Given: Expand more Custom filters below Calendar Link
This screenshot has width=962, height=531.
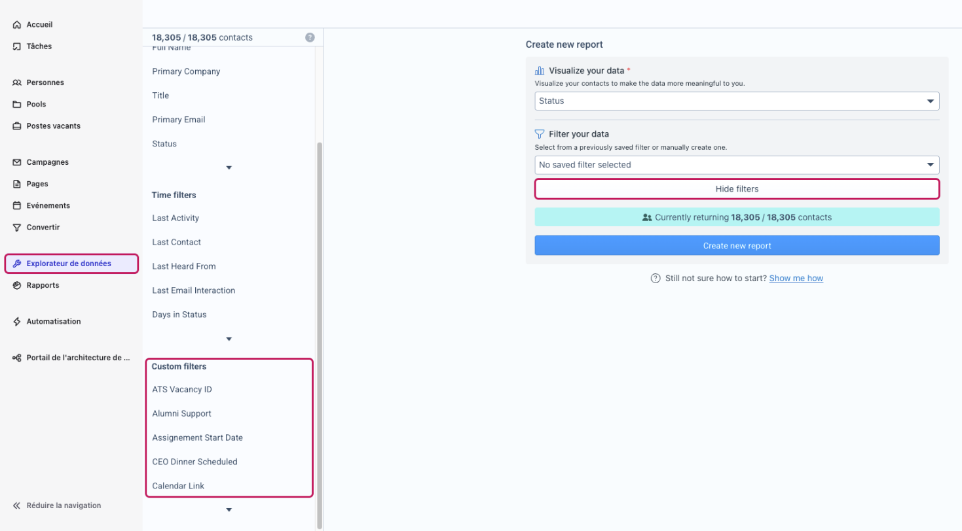Looking at the screenshot, I should click(229, 510).
